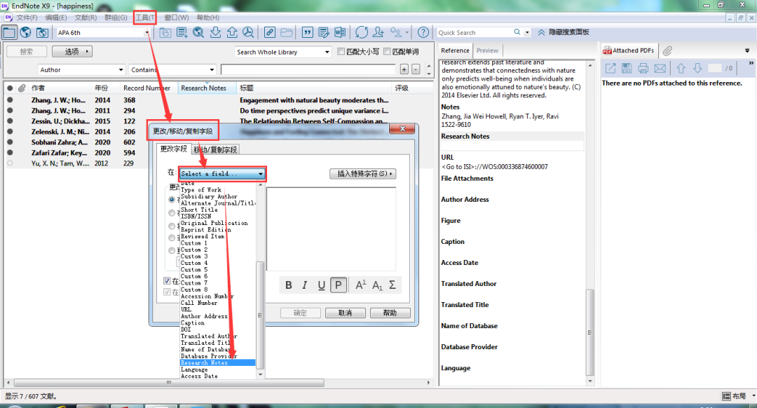Viewport: 757px width, 408px height.
Task: Click the Find Full Text icon
Action: tap(248, 32)
